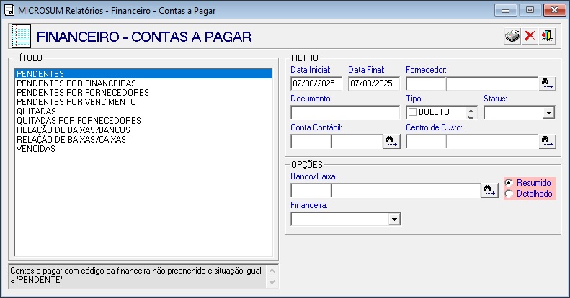570x298 pixels.
Task: Click the Fornecedor code field
Action: (426, 83)
